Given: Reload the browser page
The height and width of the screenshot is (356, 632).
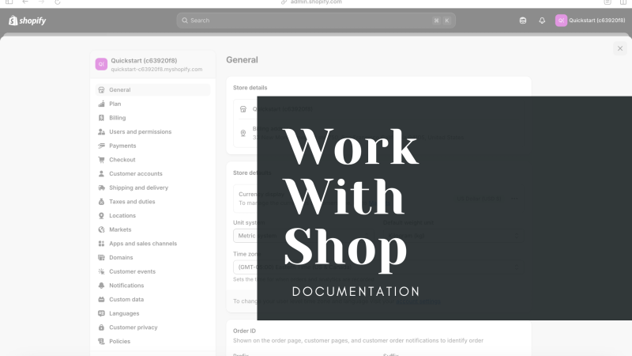Looking at the screenshot, I should point(58,2).
